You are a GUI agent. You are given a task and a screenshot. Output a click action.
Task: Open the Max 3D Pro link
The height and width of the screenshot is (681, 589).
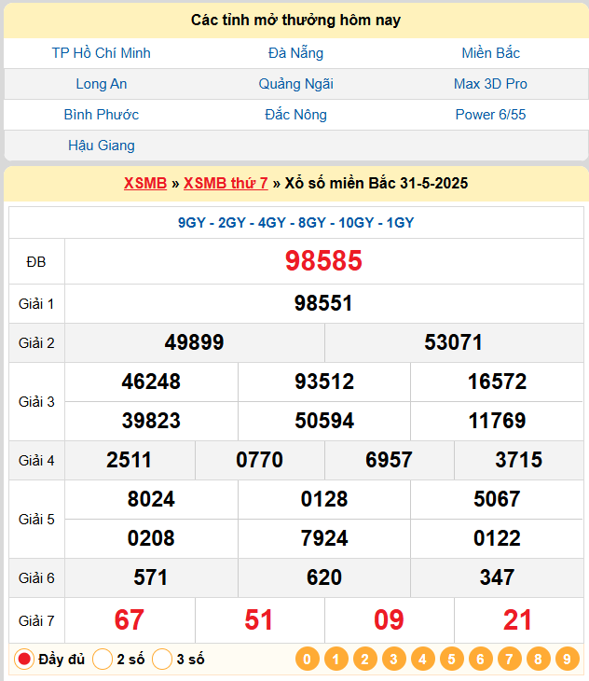click(490, 84)
